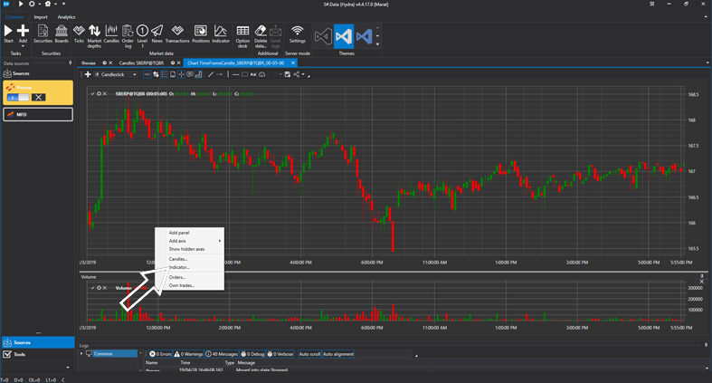Open the Transactions panel
Image resolution: width=712 pixels, height=383 pixels.
pyautogui.click(x=177, y=34)
